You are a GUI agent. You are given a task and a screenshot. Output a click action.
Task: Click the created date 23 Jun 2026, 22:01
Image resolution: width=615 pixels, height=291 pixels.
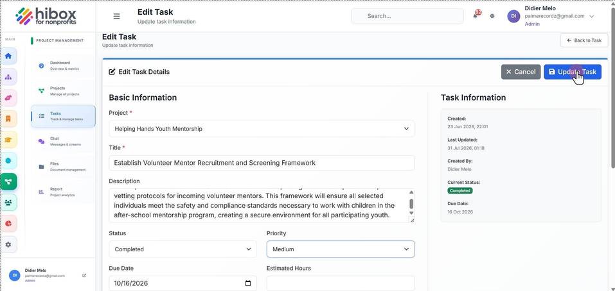(468, 127)
